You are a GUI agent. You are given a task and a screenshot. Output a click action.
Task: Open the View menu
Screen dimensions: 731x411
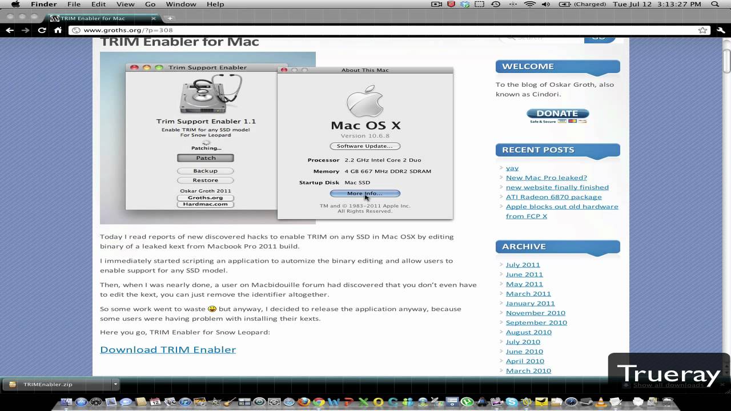[x=126, y=4]
